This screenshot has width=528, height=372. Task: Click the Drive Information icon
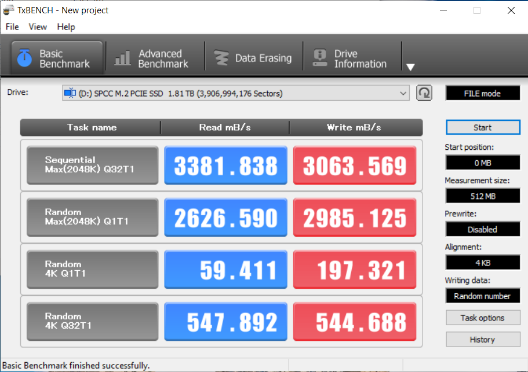[319, 58]
